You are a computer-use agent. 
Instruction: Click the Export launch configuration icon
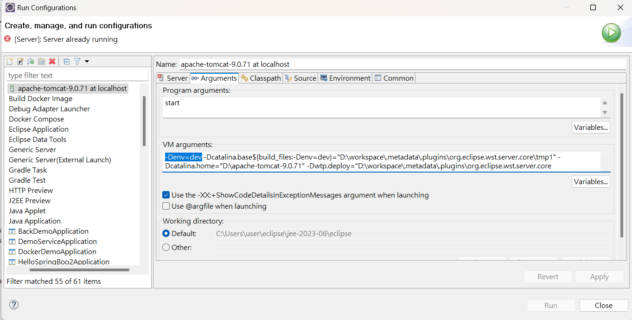(x=31, y=61)
